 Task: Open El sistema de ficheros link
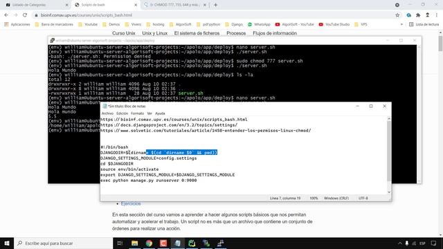(197, 33)
